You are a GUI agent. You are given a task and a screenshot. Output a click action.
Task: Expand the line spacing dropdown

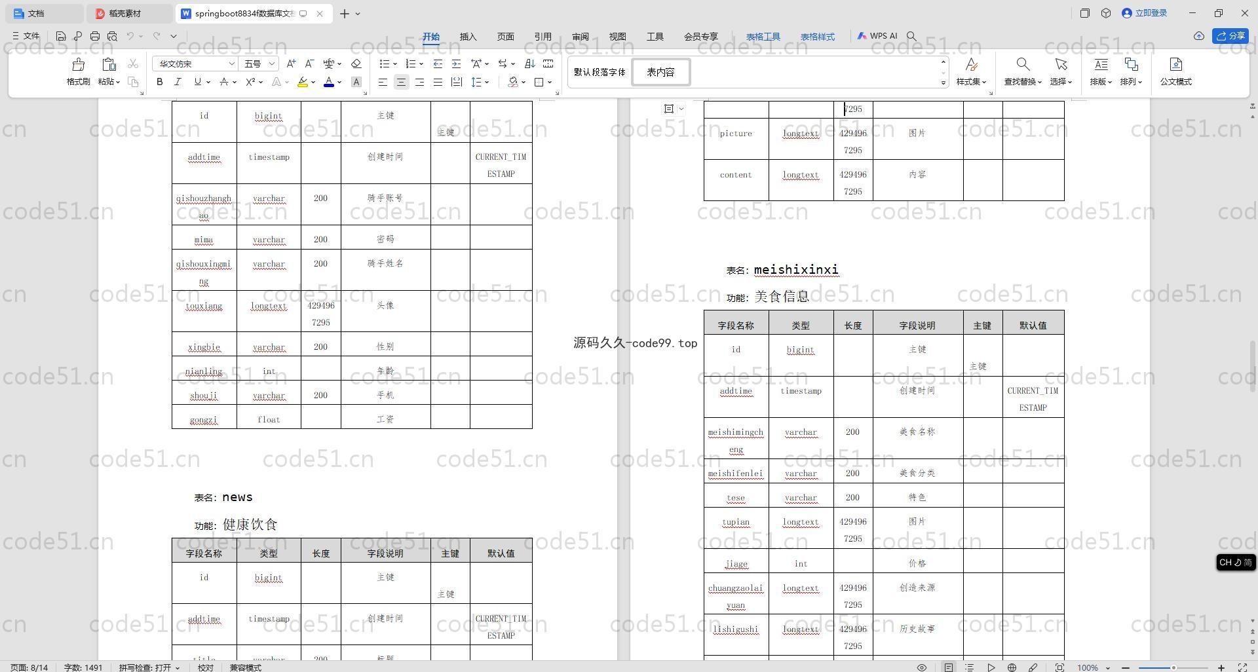[488, 82]
